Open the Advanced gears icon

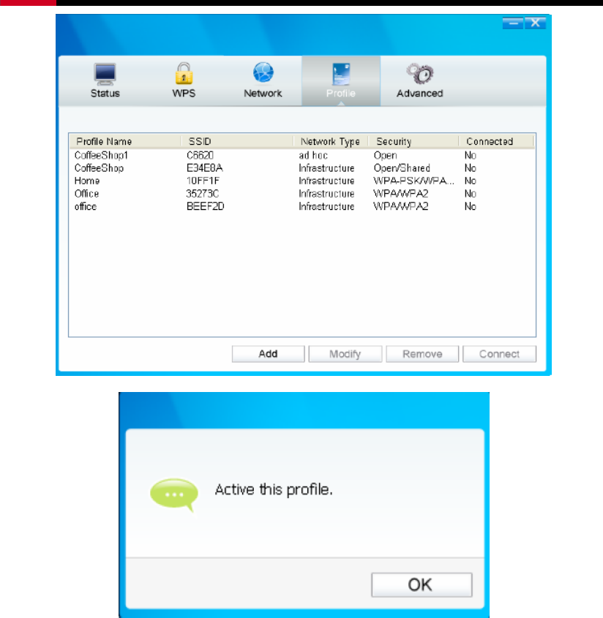(x=420, y=73)
